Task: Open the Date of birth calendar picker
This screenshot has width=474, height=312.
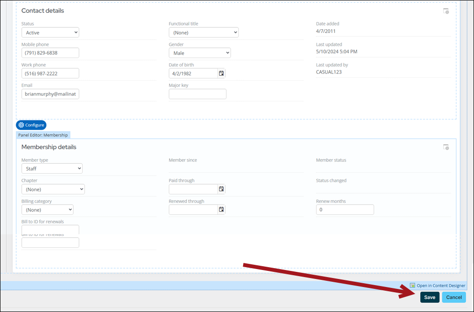Action: pos(221,74)
